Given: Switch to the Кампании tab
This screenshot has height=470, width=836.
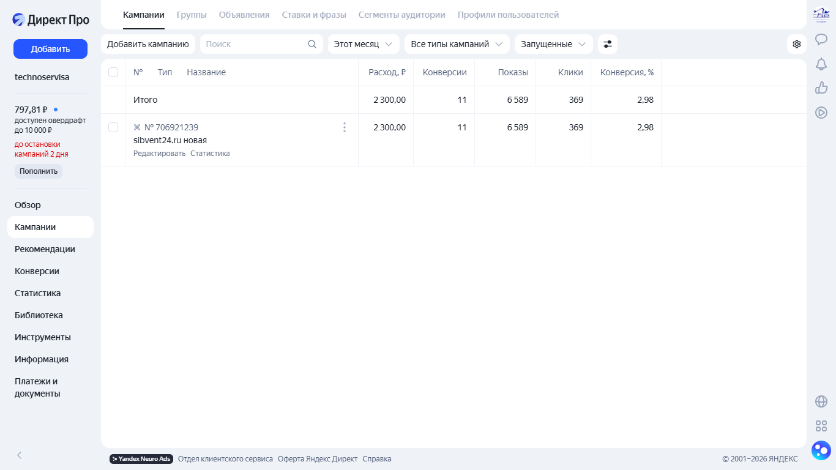Looking at the screenshot, I should point(144,15).
